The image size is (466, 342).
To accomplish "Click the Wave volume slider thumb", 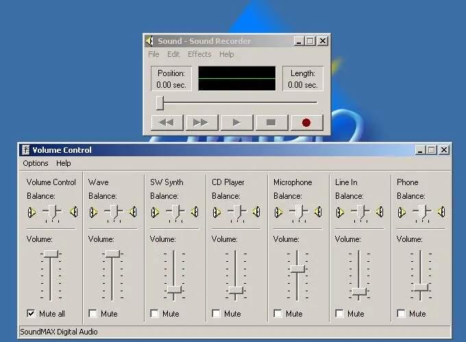I will [x=112, y=254].
